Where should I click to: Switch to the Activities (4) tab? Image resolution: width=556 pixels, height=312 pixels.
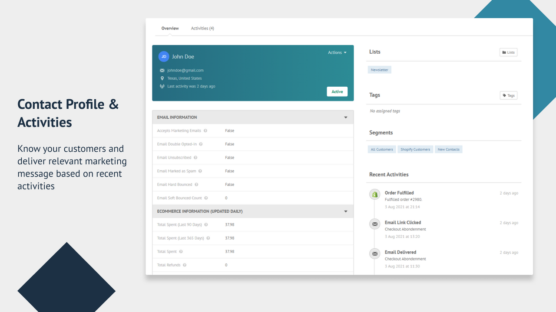(202, 28)
